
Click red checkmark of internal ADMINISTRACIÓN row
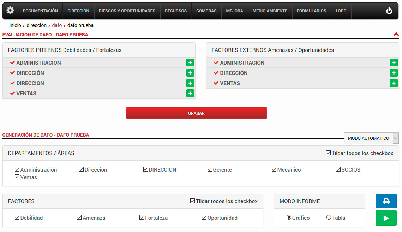[x=12, y=63]
